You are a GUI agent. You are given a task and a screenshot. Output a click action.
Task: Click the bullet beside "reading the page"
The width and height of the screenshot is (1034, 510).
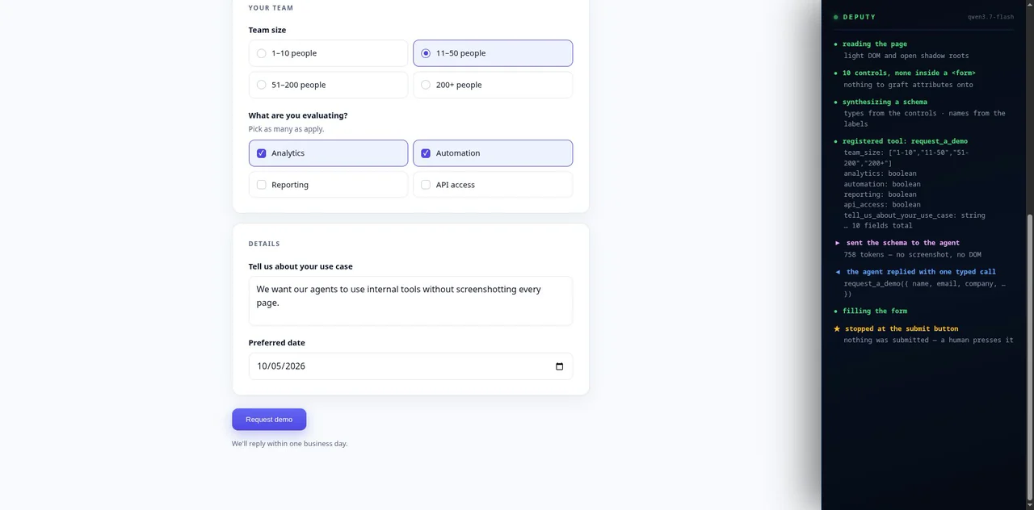[x=835, y=44]
